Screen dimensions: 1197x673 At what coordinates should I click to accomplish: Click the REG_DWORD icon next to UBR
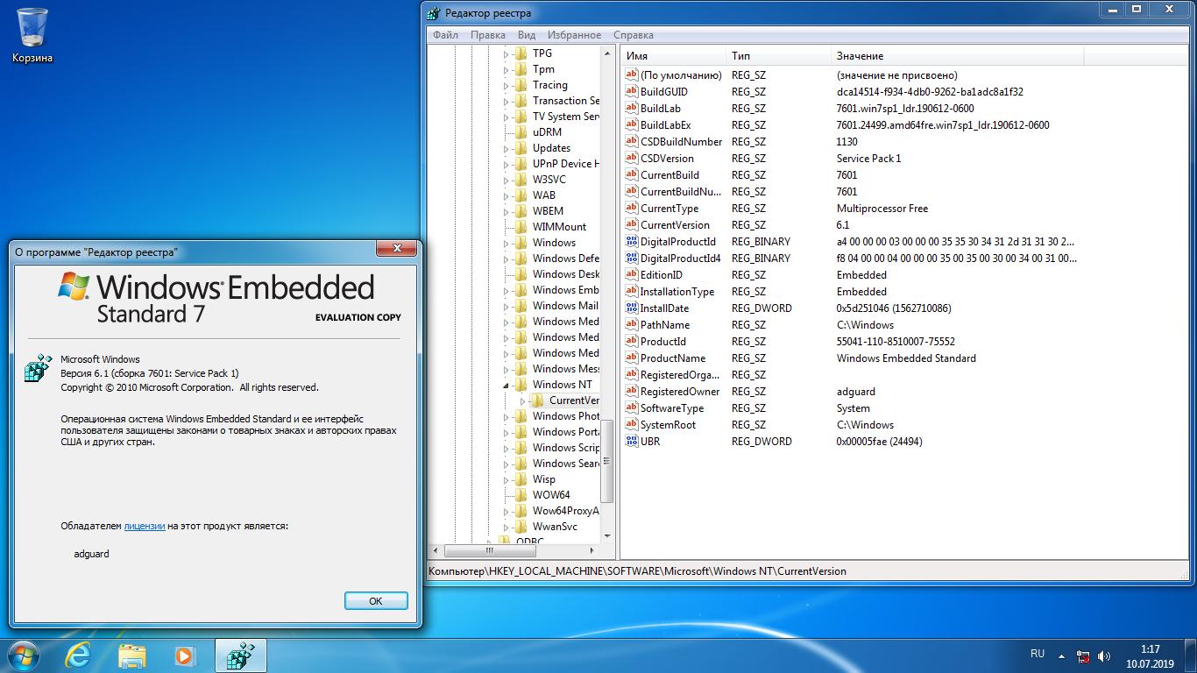631,441
